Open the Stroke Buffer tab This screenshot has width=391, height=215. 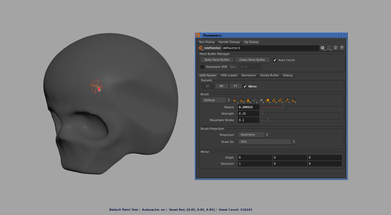click(x=269, y=75)
